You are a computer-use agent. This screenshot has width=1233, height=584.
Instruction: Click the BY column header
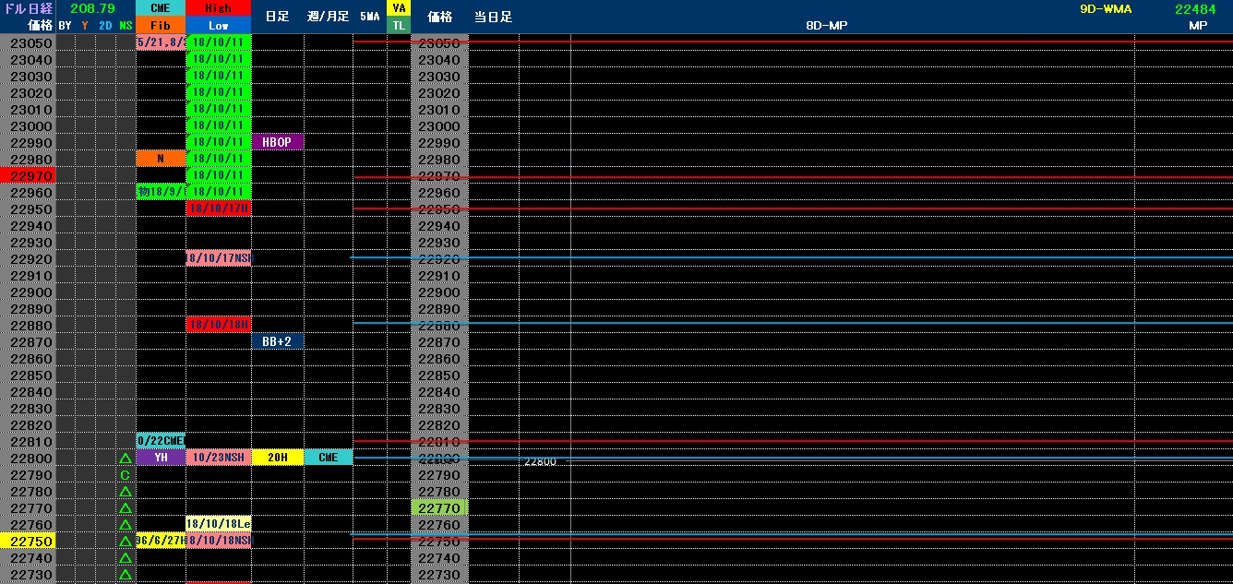(65, 26)
